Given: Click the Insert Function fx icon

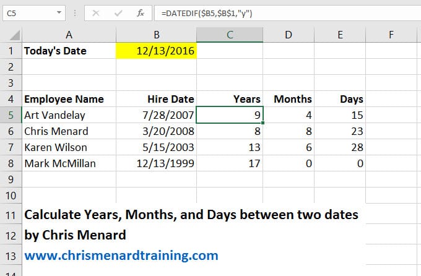Looking at the screenshot, I should pos(141,12).
